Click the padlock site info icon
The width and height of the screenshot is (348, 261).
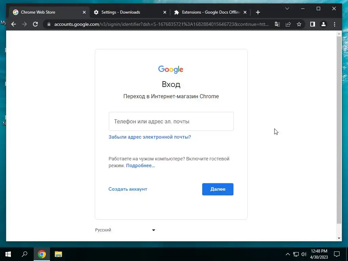[x=49, y=24]
